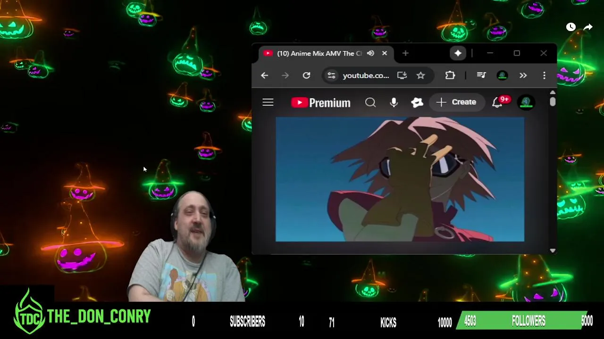Search with voice microphone icon

point(394,102)
